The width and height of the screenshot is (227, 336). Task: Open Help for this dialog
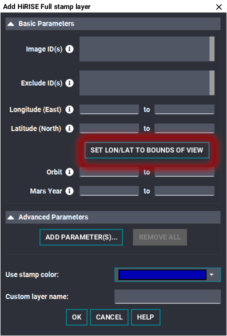[145, 317]
